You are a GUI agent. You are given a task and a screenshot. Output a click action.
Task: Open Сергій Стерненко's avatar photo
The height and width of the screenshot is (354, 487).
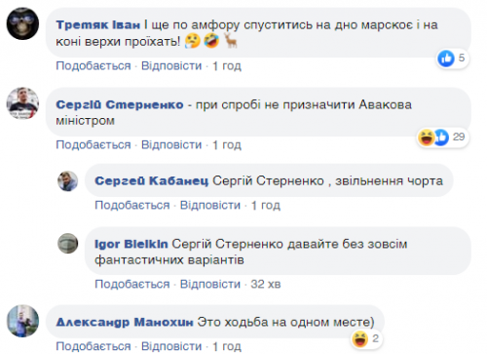pyautogui.click(x=22, y=103)
